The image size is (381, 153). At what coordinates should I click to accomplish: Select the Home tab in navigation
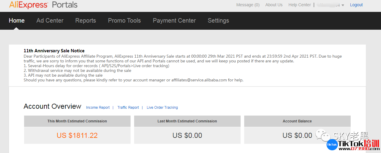17,20
